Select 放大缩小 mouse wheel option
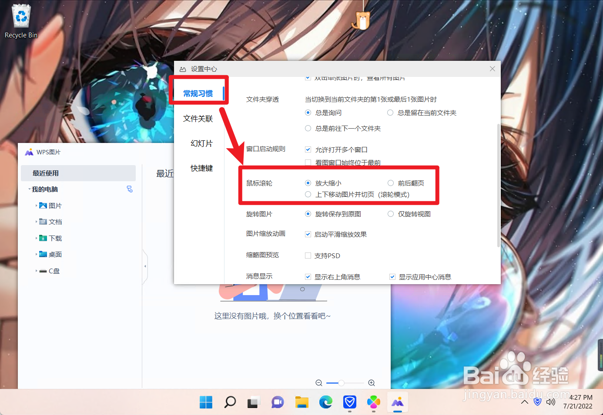Viewport: 603px width, 415px height. [308, 183]
